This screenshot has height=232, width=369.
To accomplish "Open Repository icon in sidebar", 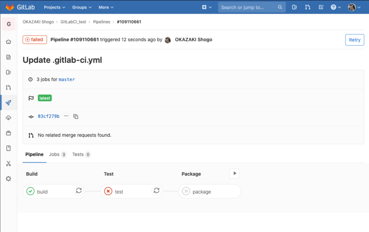I will tap(8, 57).
